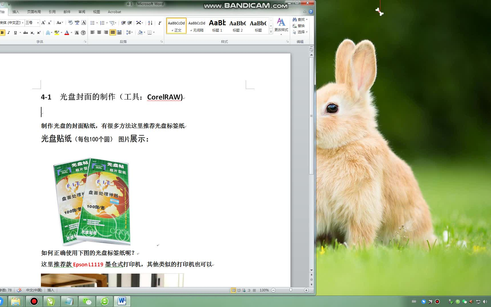The width and height of the screenshot is (491, 307).
Task: Apply the 无间隔 style
Action: 197,26
